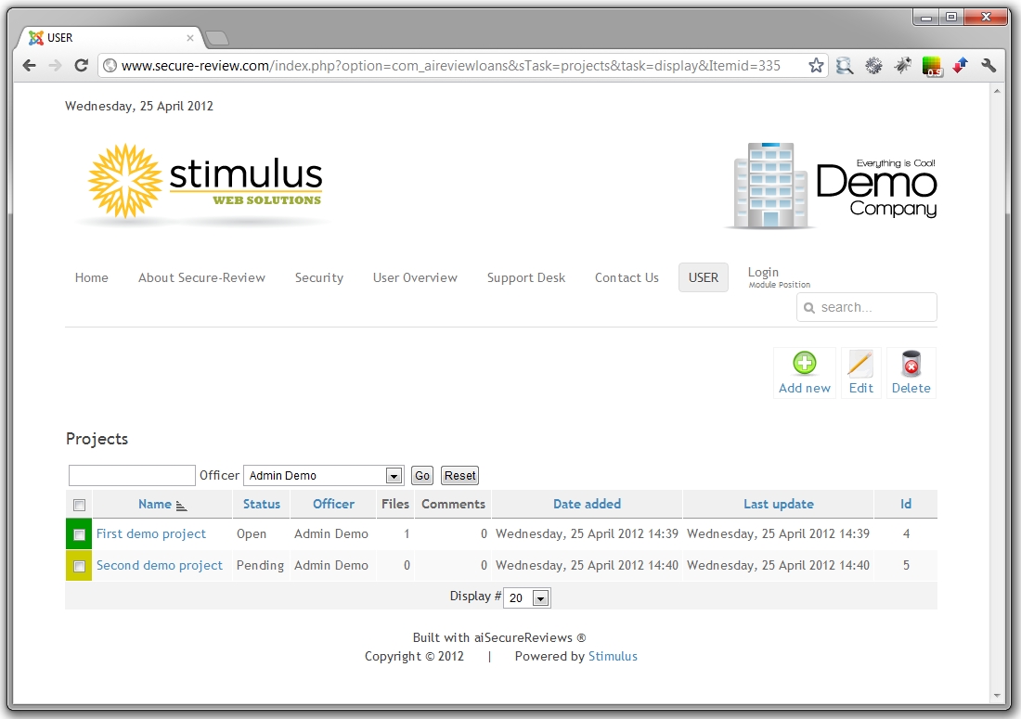Viewport: 1021px width, 719px height.
Task: Open Chrome wrench settings menu
Action: coord(989,66)
